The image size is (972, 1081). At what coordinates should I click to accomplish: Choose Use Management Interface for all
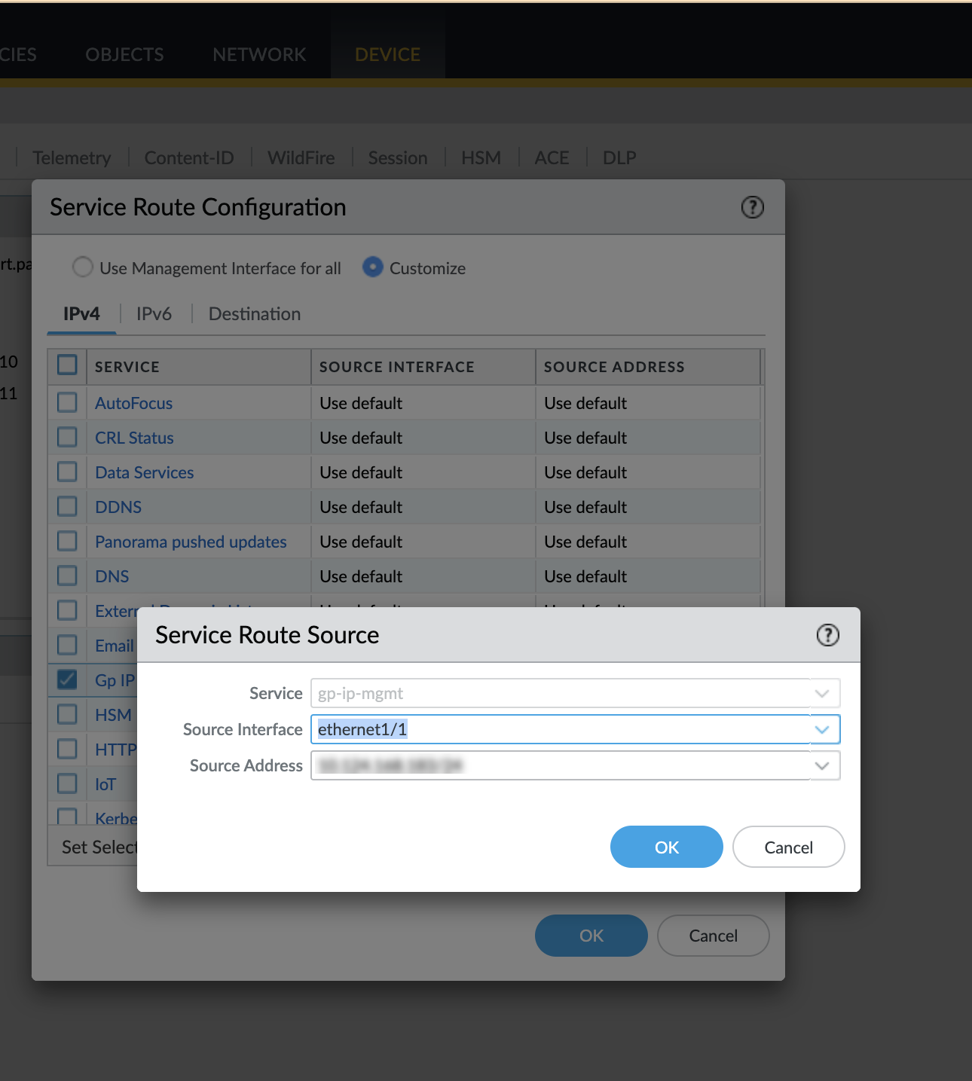(x=83, y=267)
